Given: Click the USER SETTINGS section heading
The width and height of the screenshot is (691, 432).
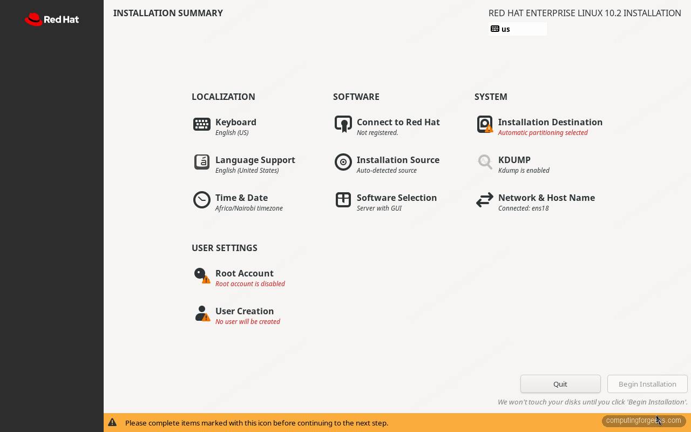Looking at the screenshot, I should [225, 248].
